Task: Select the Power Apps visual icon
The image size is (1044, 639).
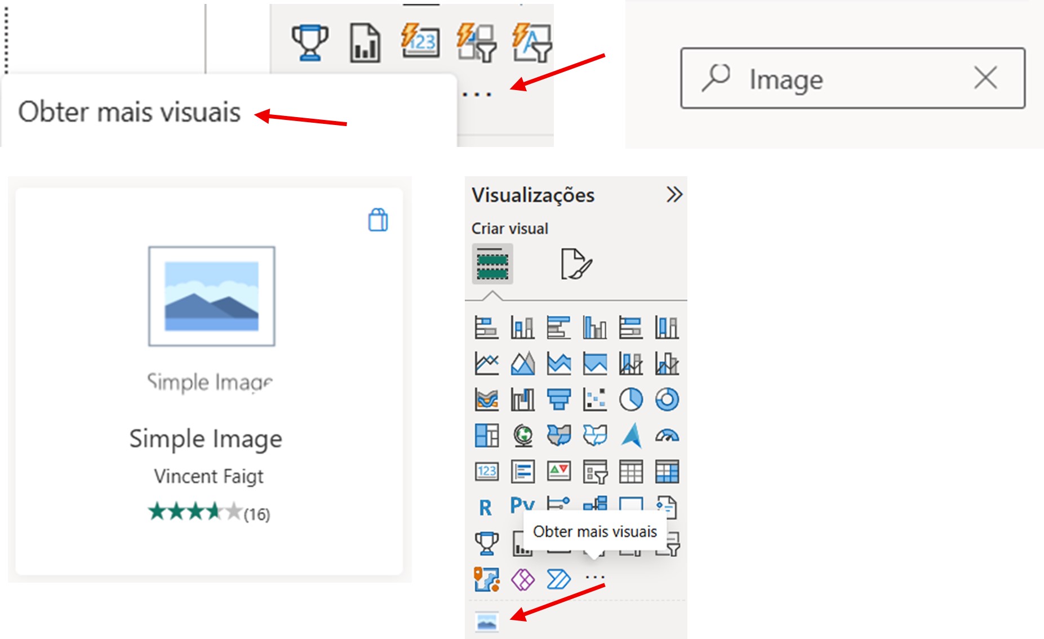Action: coord(523,579)
